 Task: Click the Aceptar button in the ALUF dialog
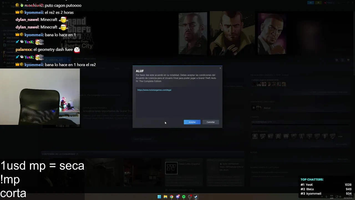(x=192, y=122)
